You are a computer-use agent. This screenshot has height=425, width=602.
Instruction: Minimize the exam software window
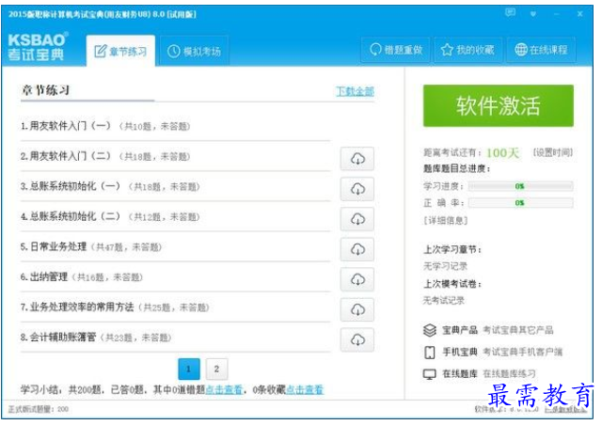(556, 14)
